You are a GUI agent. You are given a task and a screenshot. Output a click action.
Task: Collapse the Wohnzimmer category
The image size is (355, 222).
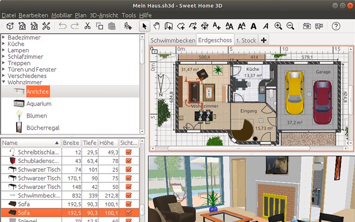point(4,82)
